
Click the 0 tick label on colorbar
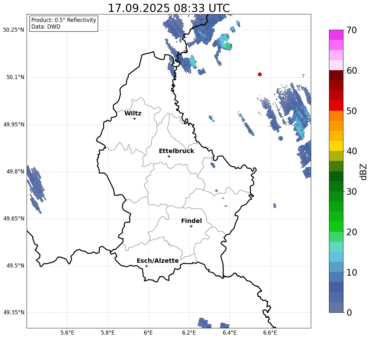(349, 312)
